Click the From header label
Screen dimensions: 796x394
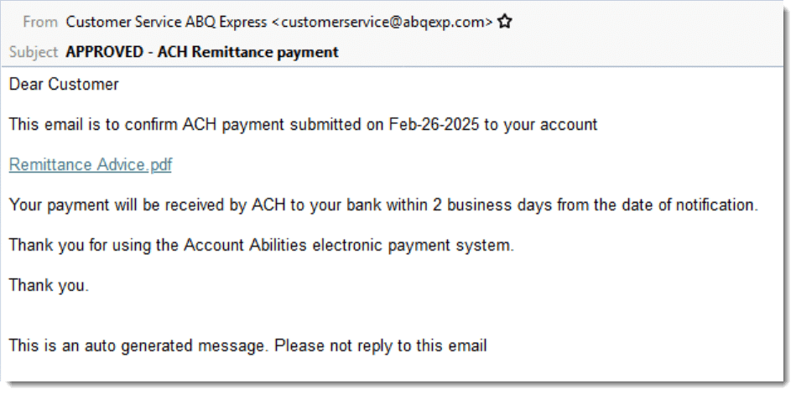(x=40, y=23)
